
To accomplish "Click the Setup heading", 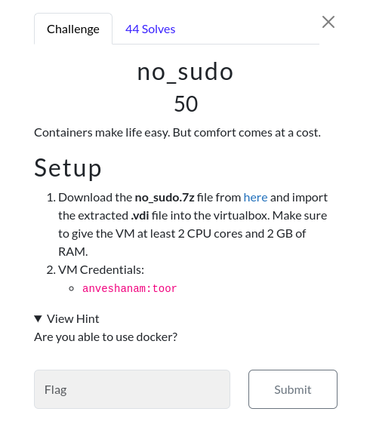I will [x=68, y=168].
